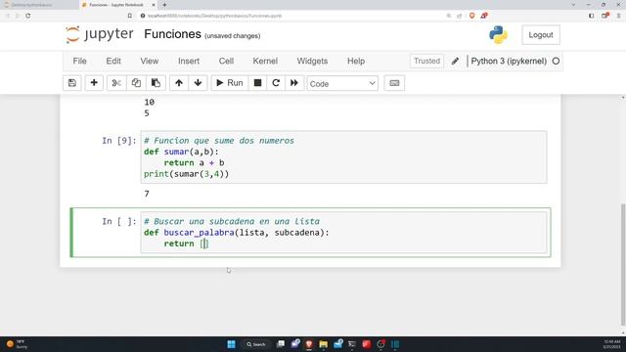Open the View menu
This screenshot has width=626, height=352.
(150, 61)
